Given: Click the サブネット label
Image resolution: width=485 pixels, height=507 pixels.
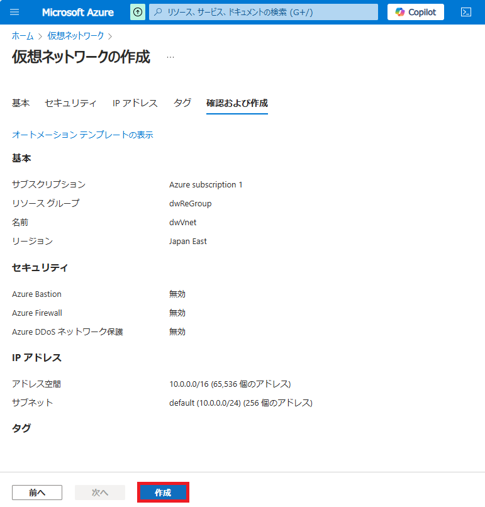Looking at the screenshot, I should tap(32, 403).
